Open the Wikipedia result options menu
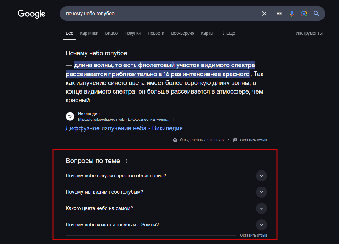The image size is (339, 244). click(x=174, y=120)
